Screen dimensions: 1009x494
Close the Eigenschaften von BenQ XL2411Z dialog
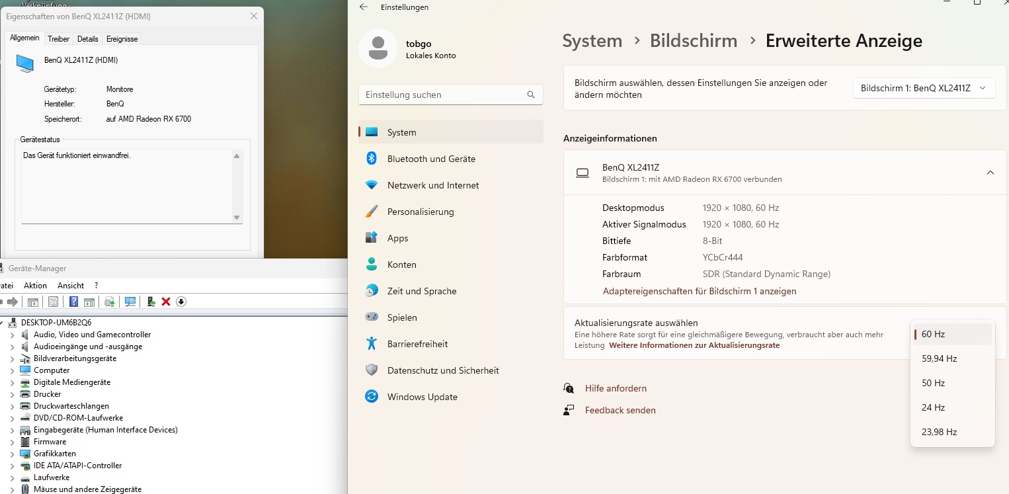pos(254,16)
